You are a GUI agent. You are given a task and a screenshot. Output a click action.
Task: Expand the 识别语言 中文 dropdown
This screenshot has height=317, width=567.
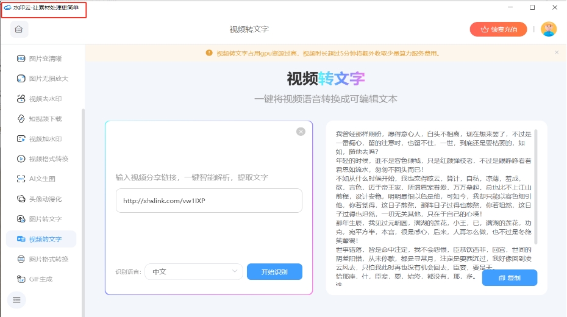pos(193,272)
